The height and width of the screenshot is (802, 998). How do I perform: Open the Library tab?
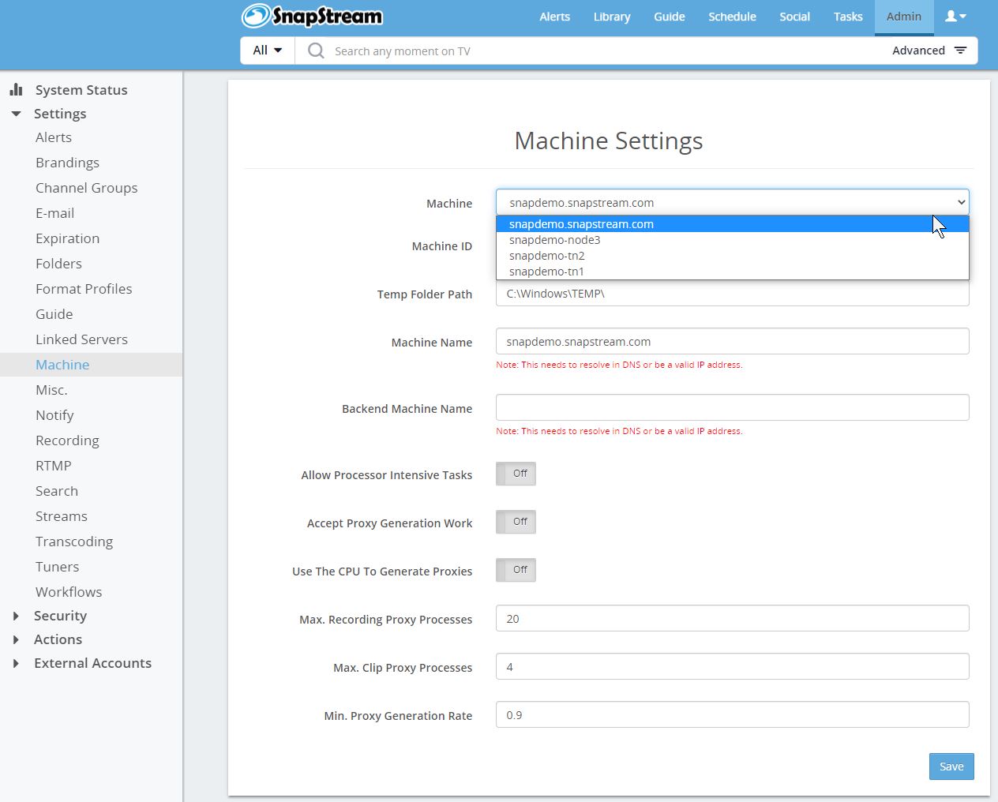pos(612,17)
